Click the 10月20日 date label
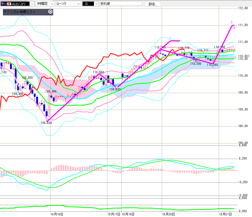Viewport: 252px width, 217px height. click(x=168, y=214)
